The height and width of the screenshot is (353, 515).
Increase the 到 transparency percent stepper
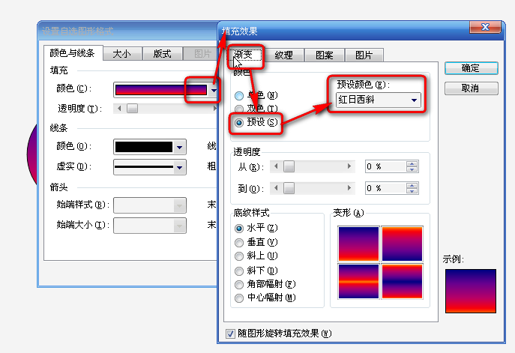pyautogui.click(x=411, y=184)
